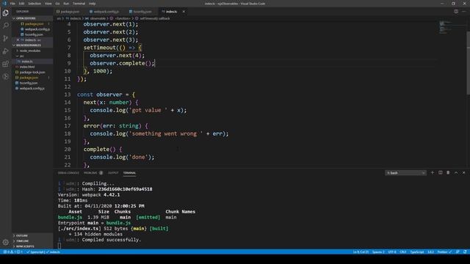The width and height of the screenshot is (470, 264).
Task: Close the terminal panel
Action: pyautogui.click(x=463, y=173)
